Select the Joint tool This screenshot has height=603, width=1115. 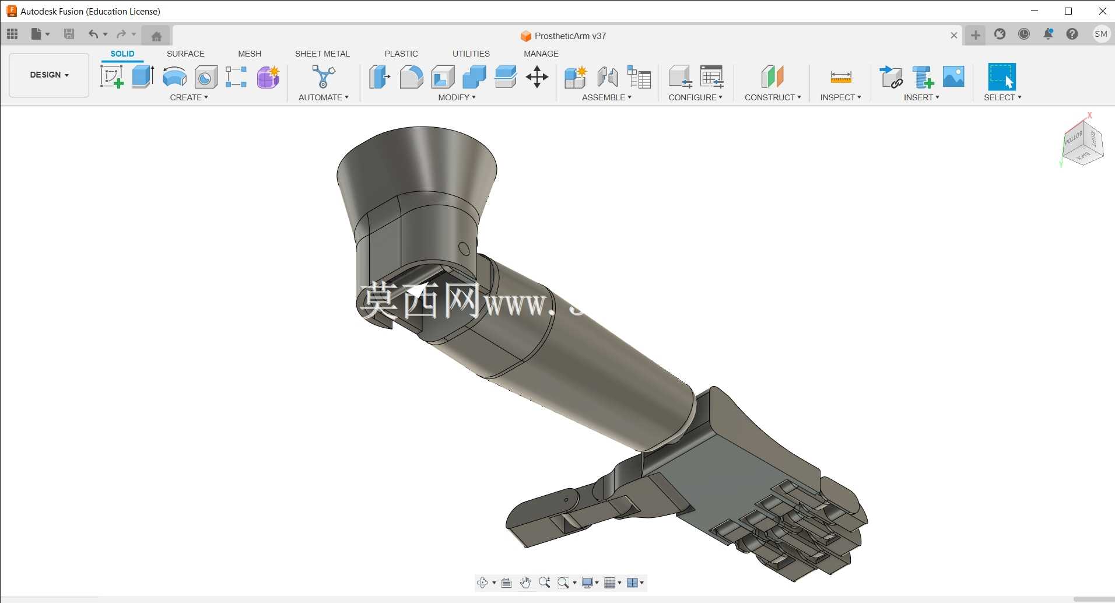(x=607, y=76)
